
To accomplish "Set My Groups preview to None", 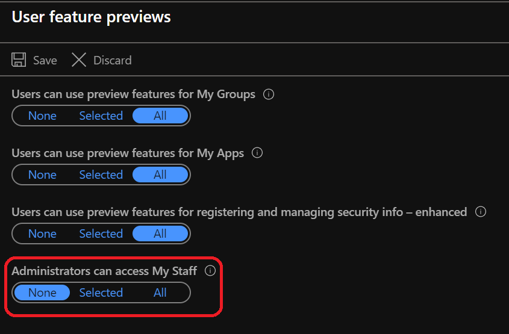I will point(42,116).
